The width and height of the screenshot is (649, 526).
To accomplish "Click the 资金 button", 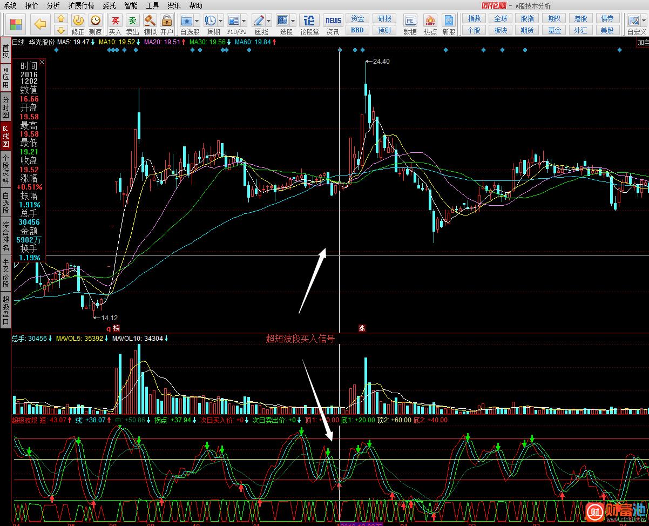I will [357, 18].
